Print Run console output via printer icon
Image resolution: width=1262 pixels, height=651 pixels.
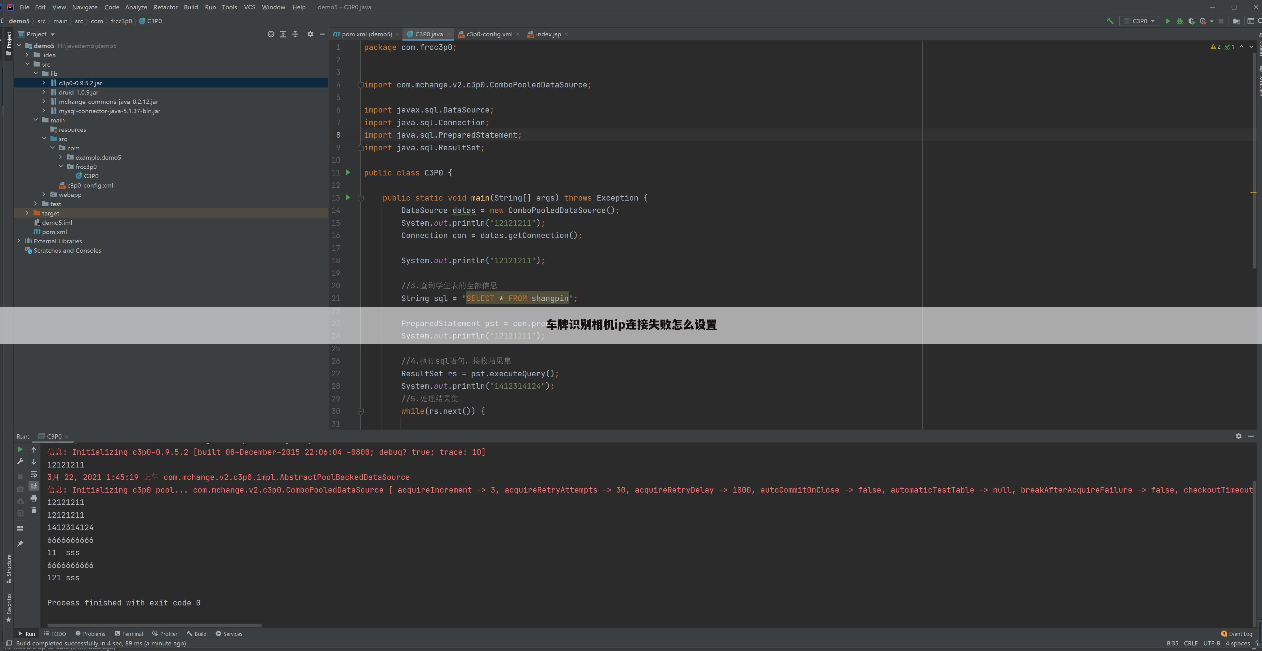coord(34,498)
